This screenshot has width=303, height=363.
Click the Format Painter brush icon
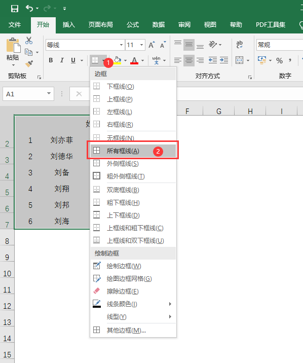(x=29, y=63)
